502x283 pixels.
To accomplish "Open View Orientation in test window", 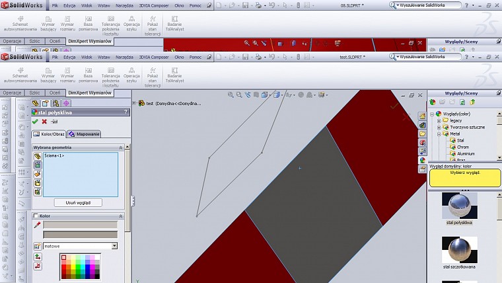I will coord(266,95).
